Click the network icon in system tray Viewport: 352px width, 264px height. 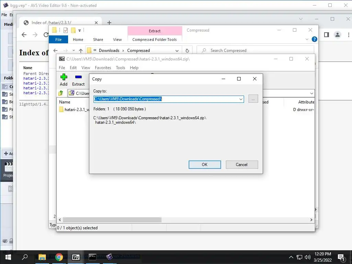pyautogui.click(x=299, y=257)
